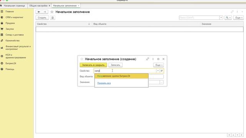
Task: Open the Главное section in sidebar
Action: click(9, 11)
